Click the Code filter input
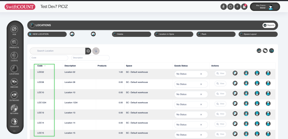Screen dimensions: 288x139 pyautogui.click(x=49, y=58)
